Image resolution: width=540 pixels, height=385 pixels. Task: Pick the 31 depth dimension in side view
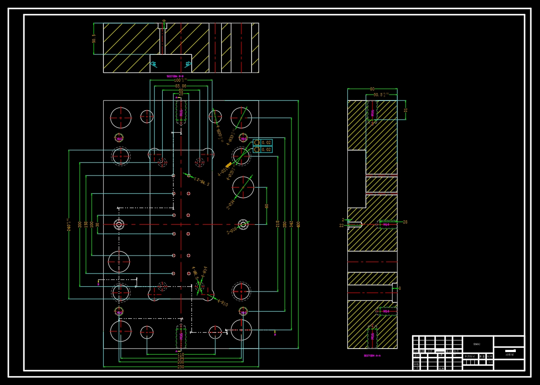(x=406, y=110)
